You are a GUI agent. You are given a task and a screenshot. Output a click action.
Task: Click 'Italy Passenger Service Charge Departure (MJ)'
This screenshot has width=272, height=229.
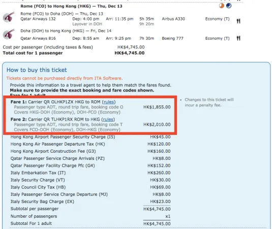point(59,194)
